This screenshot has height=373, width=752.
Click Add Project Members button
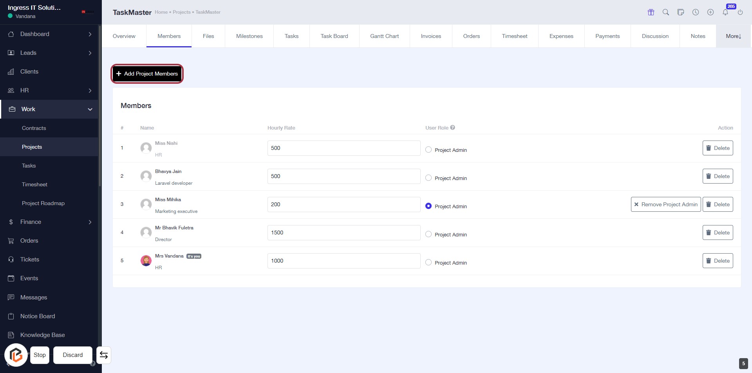(x=147, y=74)
